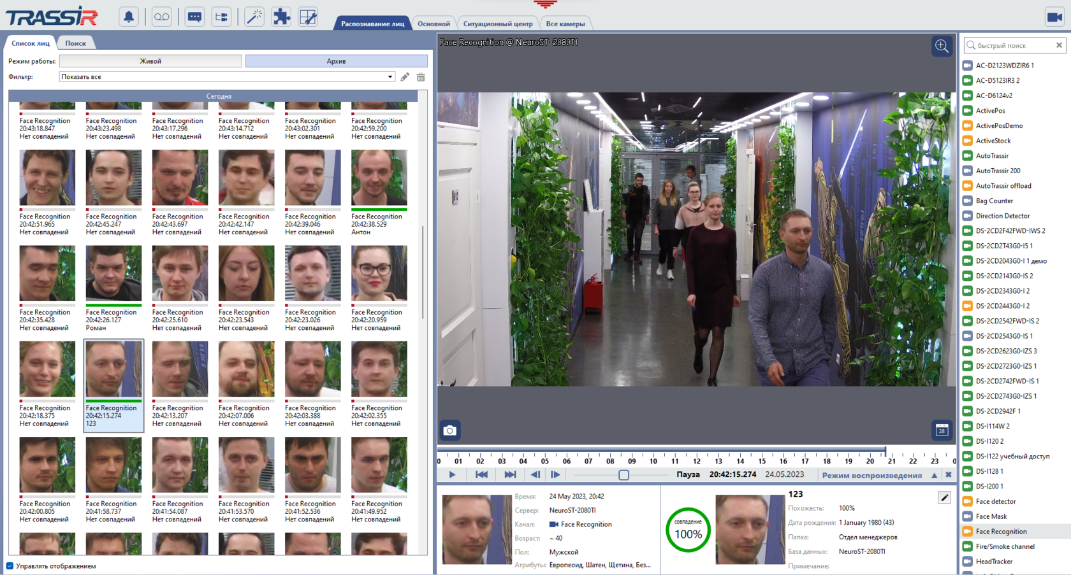Select the archive records icon in the top toolbar
Image resolution: width=1071 pixels, height=575 pixels.
click(x=161, y=17)
